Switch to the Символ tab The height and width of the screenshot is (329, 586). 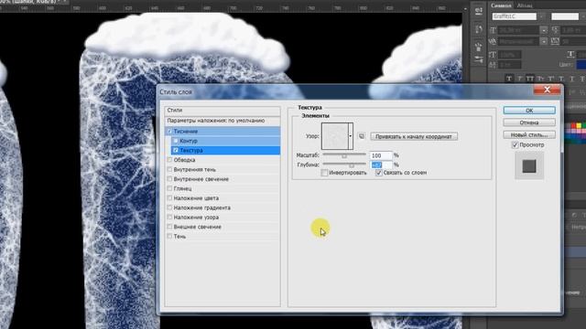coord(501,5)
